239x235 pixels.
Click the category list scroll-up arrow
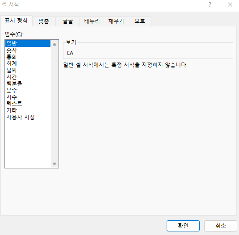[x=55, y=44]
